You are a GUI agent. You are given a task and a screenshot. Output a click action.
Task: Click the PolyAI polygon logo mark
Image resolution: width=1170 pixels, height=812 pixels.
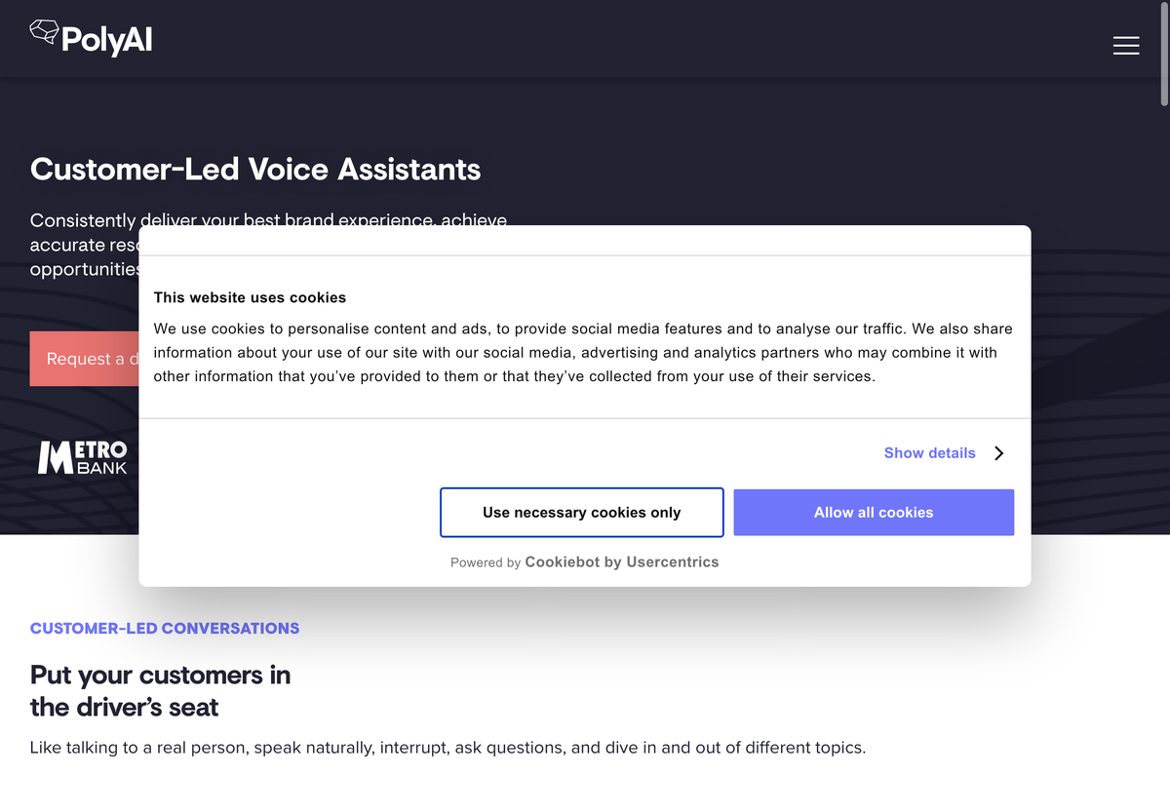click(x=44, y=33)
